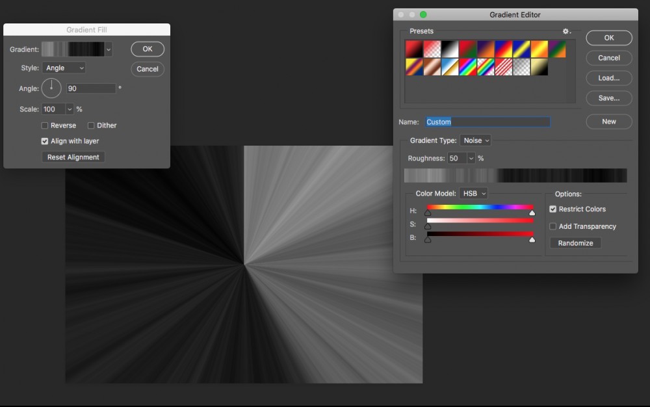The height and width of the screenshot is (407, 650).
Task: Open the Style dropdown showing Angle
Action: (64, 68)
